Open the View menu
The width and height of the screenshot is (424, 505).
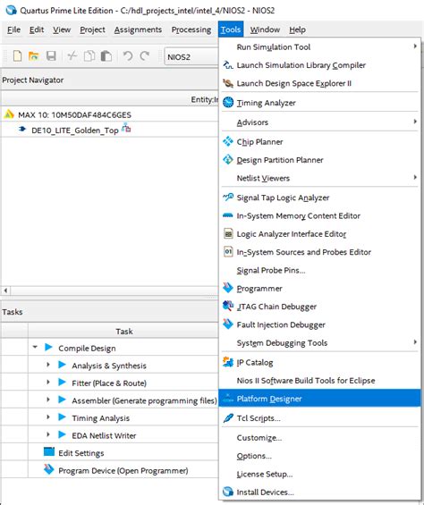(62, 29)
